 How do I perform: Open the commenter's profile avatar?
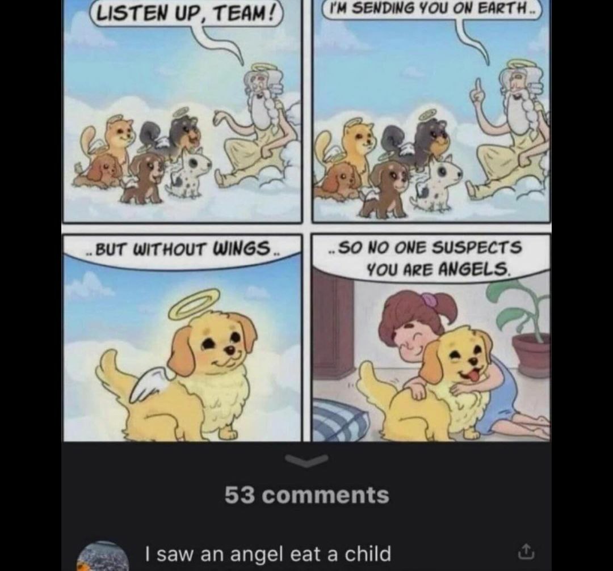click(103, 557)
